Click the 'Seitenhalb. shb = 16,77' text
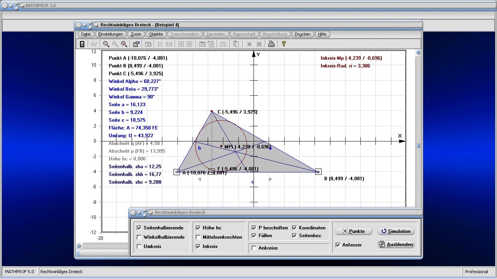 point(135,174)
